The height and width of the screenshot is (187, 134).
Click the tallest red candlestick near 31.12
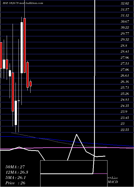click(25, 45)
